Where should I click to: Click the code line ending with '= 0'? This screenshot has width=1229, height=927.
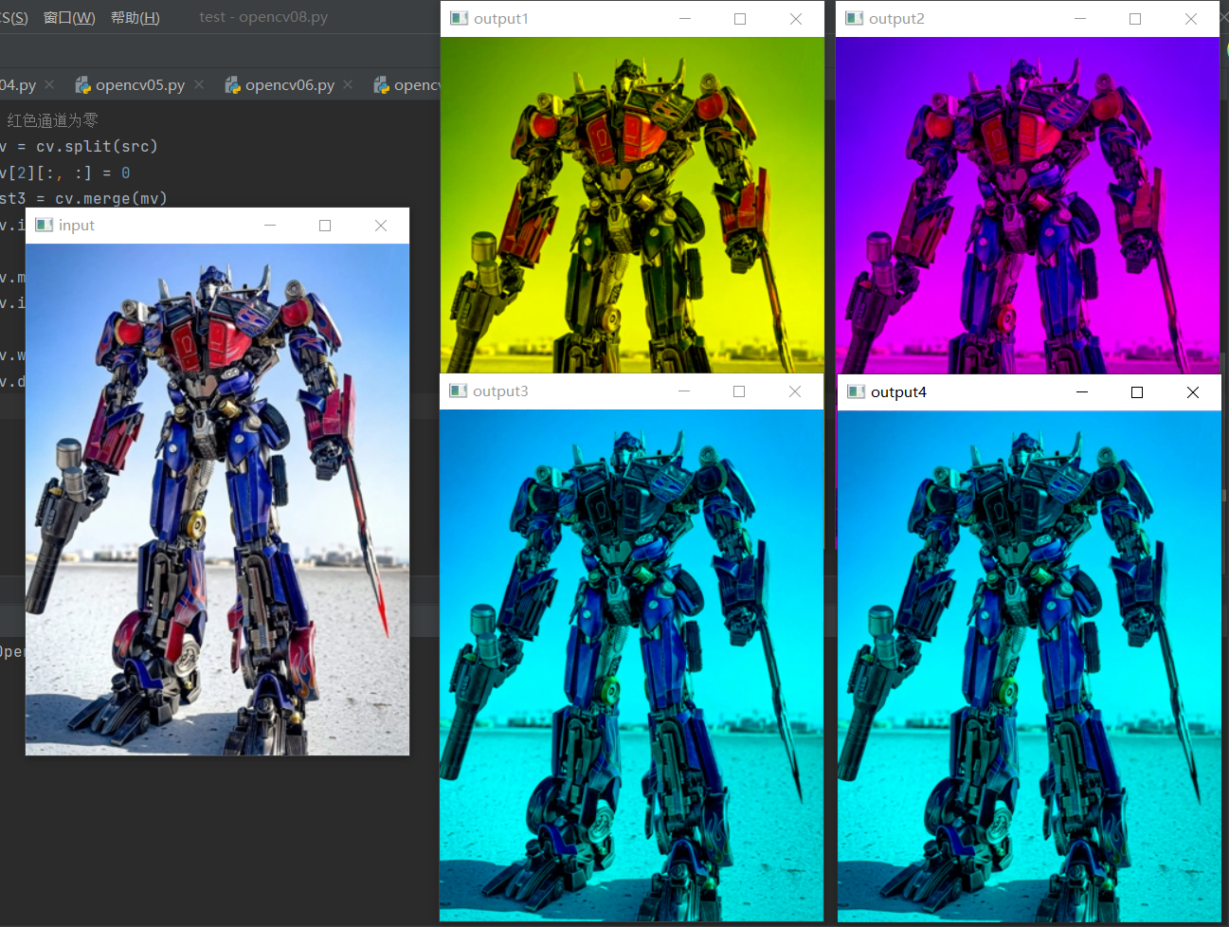[65, 173]
